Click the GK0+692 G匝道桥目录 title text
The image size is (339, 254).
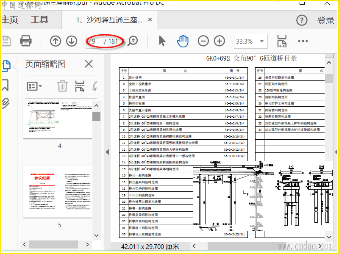coord(251,58)
